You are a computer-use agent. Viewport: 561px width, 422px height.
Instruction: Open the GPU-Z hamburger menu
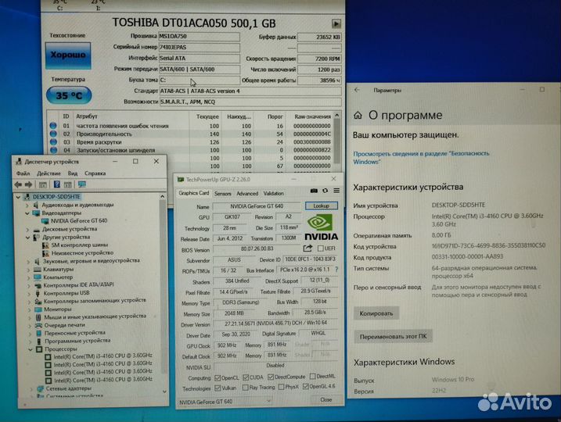coord(336,191)
